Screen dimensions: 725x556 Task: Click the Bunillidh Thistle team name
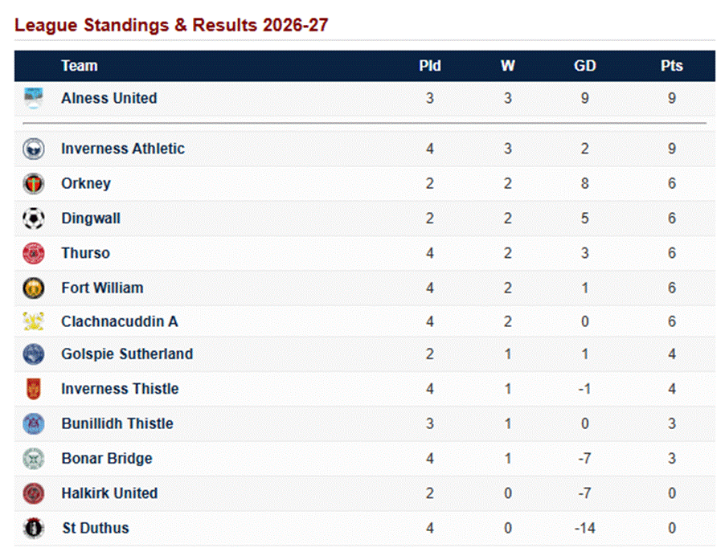click(117, 423)
